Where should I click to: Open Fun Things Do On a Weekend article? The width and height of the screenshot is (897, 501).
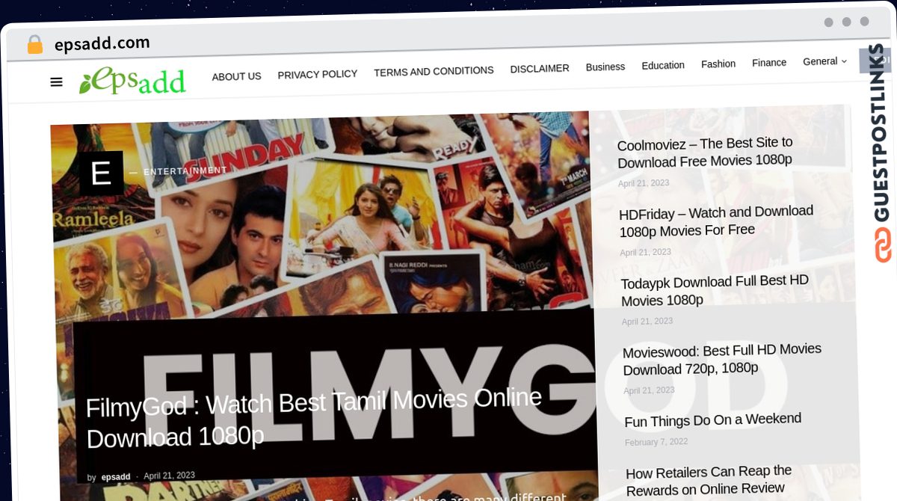coord(712,420)
